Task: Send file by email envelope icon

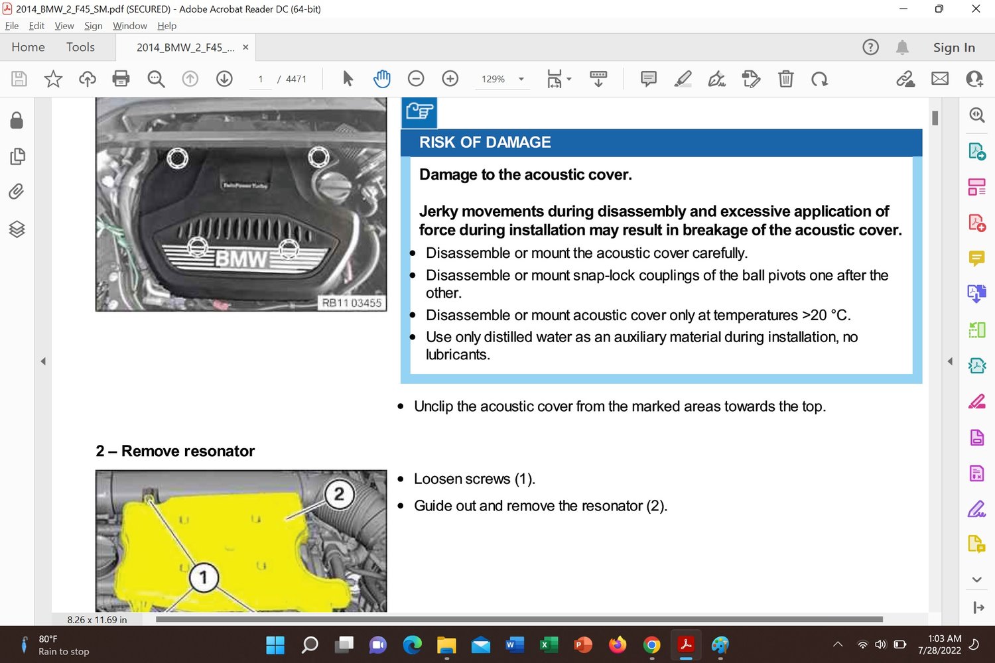Action: click(940, 79)
